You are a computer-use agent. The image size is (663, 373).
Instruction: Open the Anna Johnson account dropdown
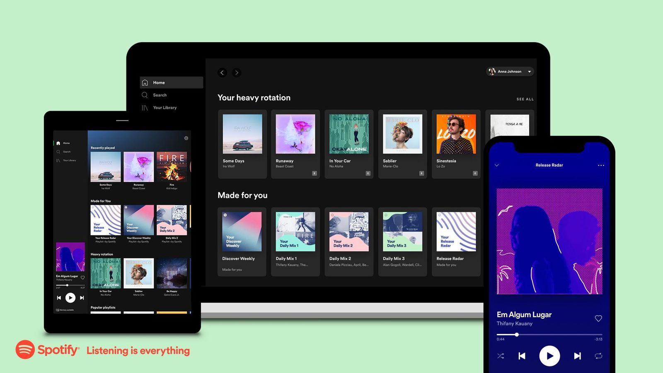click(x=510, y=71)
